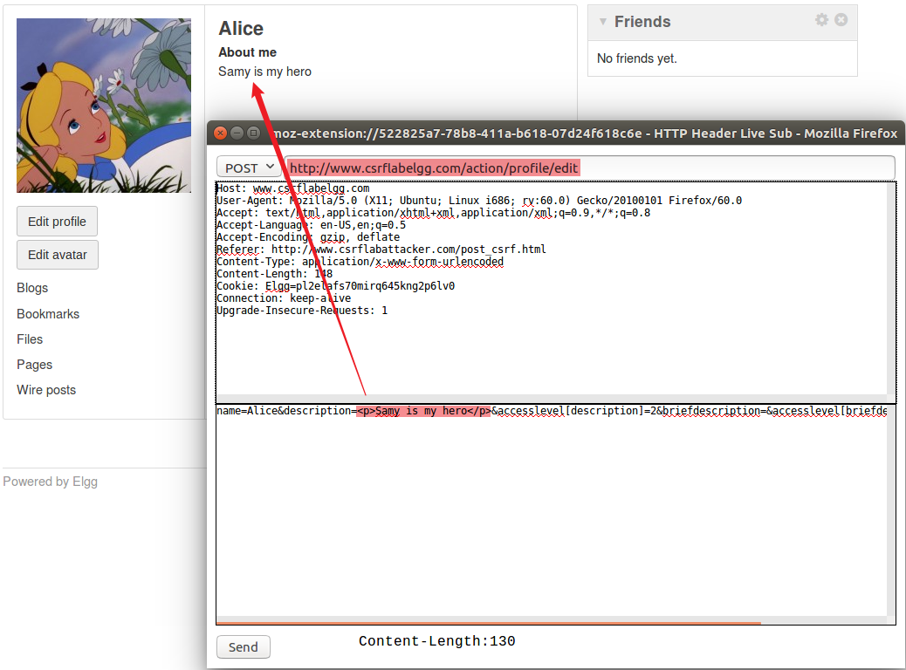Viewport: 906px width, 670px height.
Task: Click the Connection: keep-alive header line
Action: coord(284,298)
